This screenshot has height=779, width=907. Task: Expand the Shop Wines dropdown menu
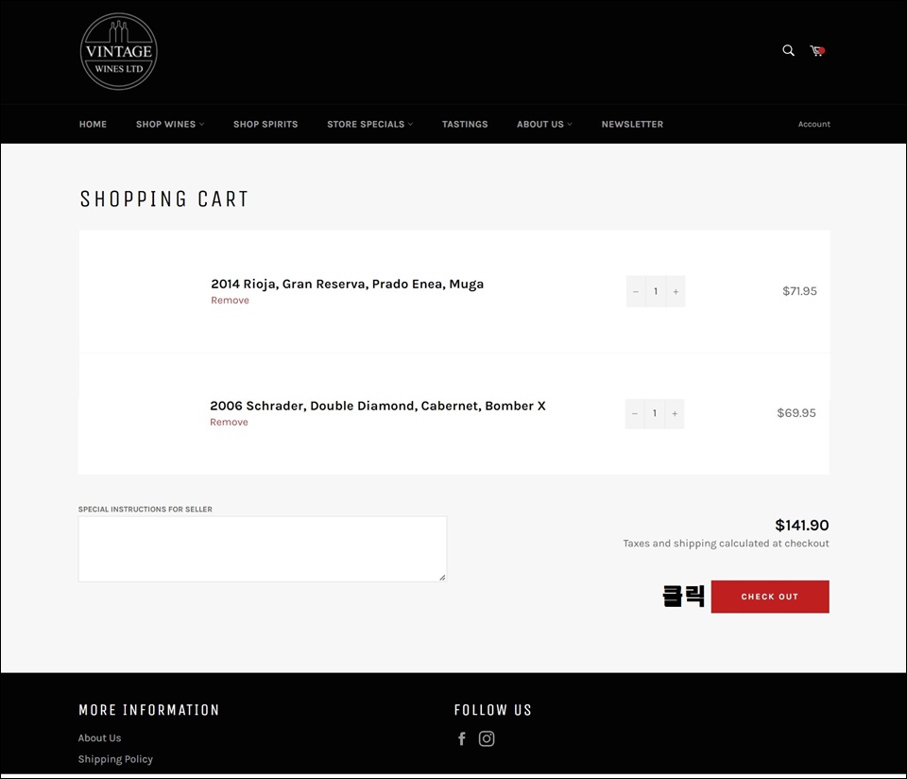(169, 124)
